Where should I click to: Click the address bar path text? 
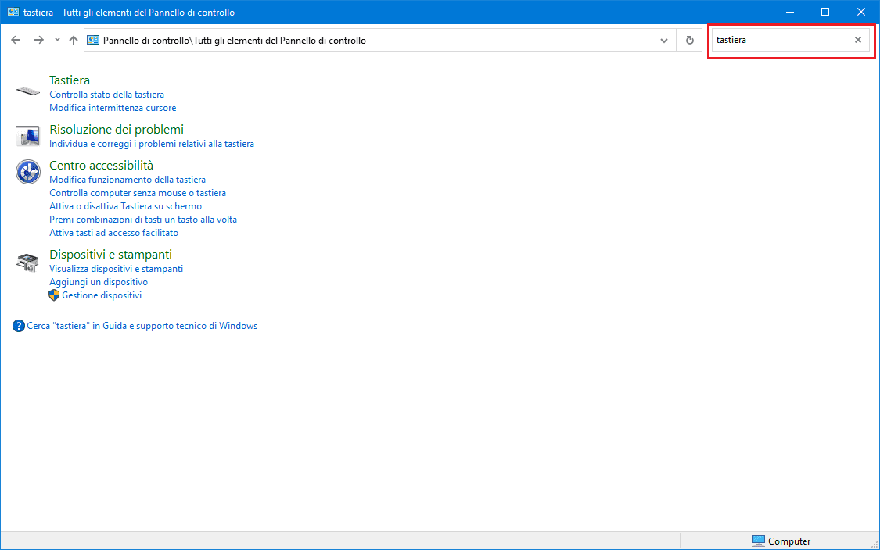click(235, 41)
